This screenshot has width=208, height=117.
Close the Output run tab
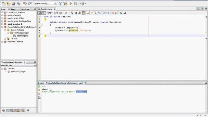coord(85,83)
